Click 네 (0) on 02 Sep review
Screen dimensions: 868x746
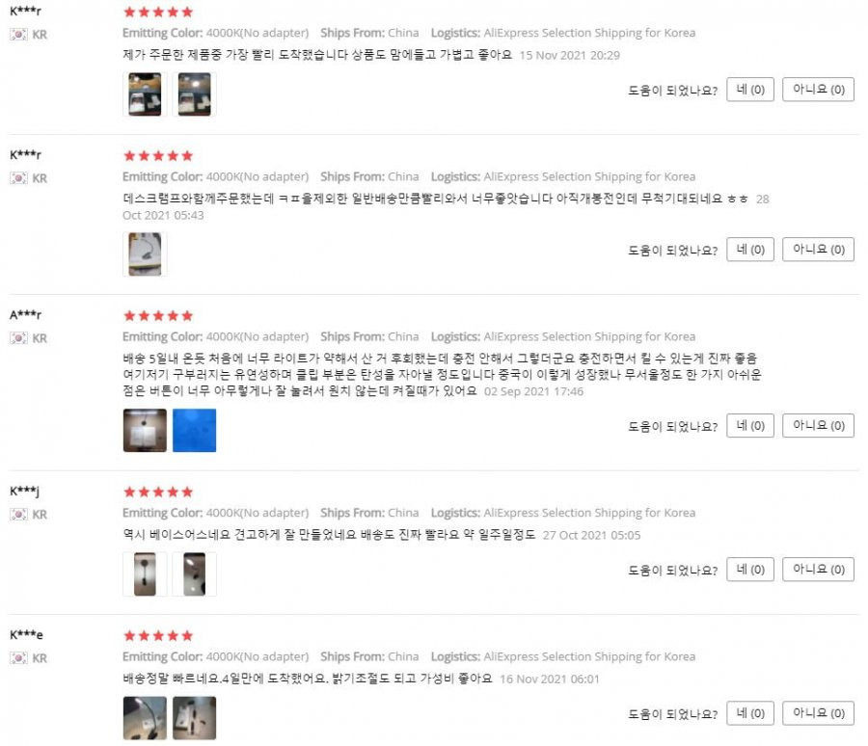pos(750,426)
